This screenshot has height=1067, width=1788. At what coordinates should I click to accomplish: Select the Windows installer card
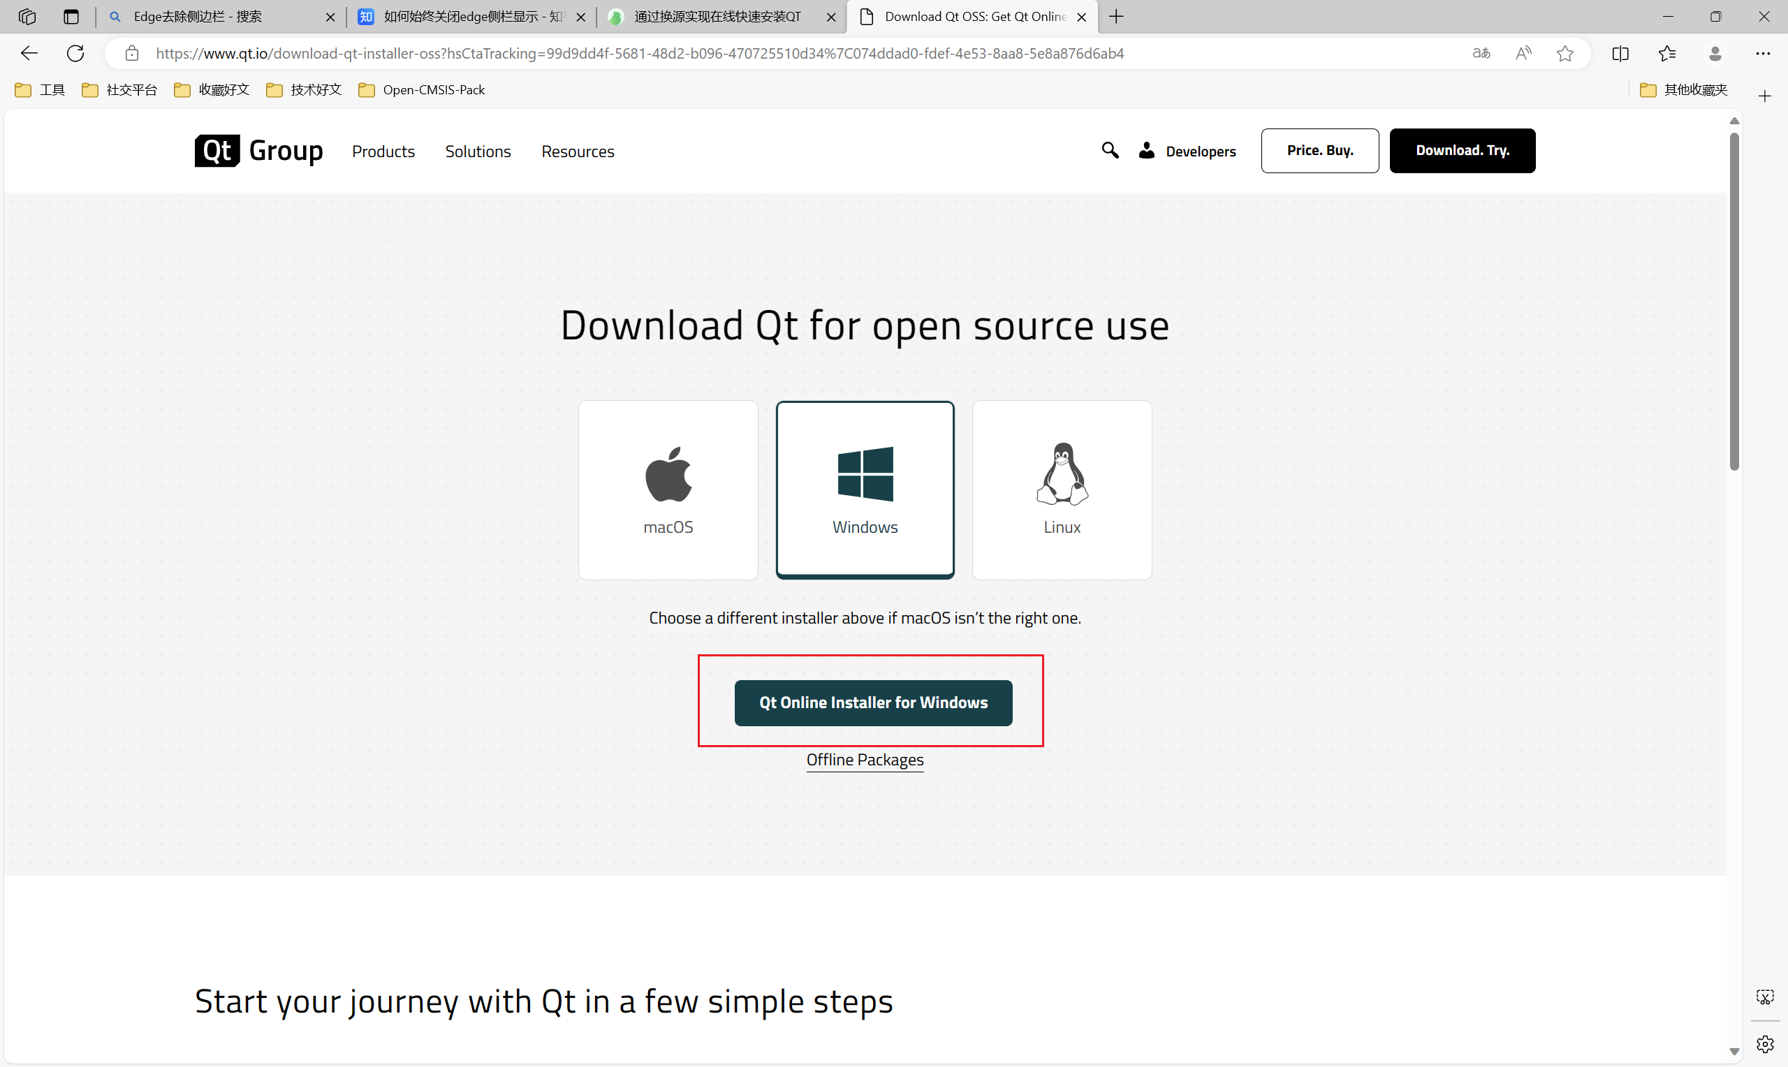click(x=865, y=490)
